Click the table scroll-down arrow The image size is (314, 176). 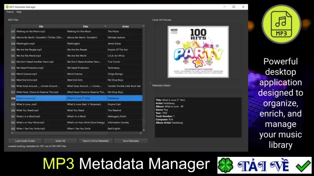coord(144,130)
